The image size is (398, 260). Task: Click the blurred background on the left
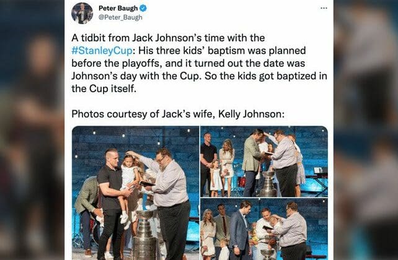[x=32, y=130]
